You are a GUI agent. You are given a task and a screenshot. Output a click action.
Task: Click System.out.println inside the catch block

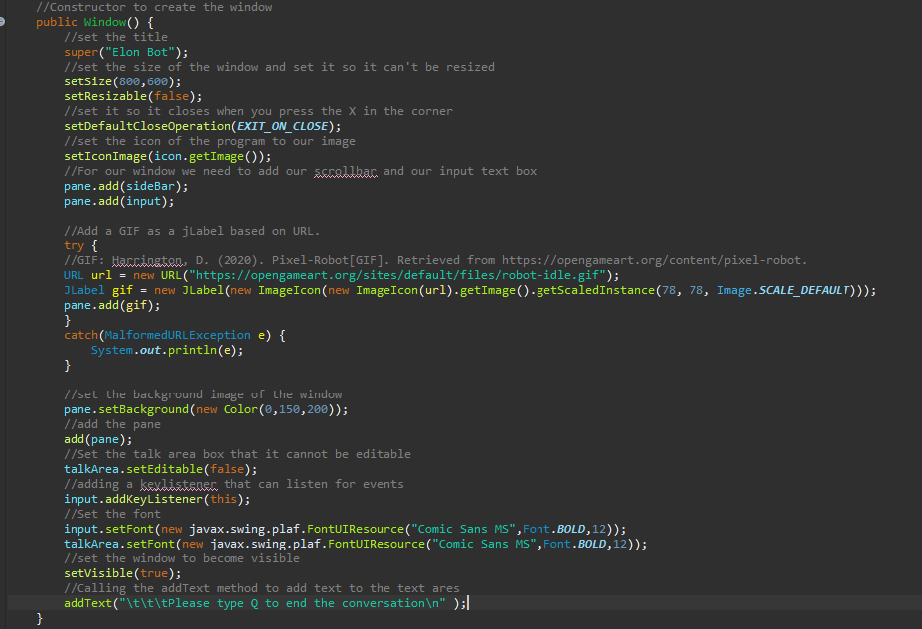[159, 349]
